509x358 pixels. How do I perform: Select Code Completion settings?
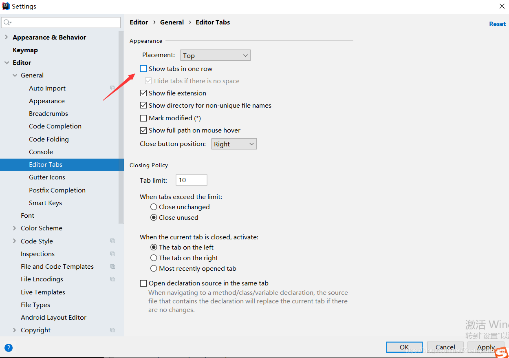tap(55, 126)
